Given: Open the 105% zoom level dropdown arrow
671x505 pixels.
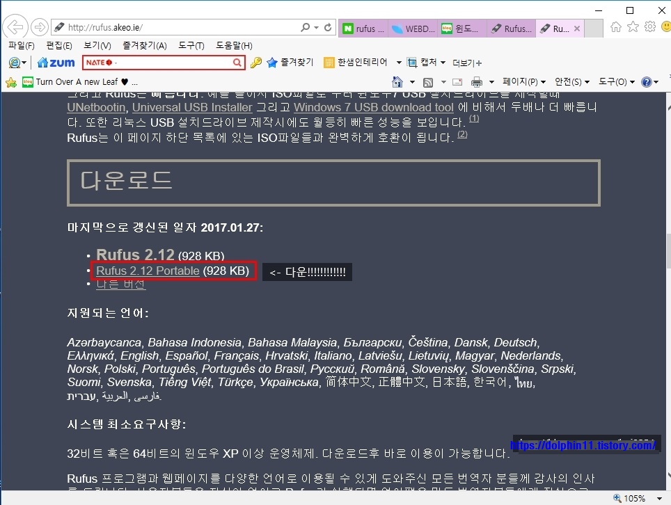Looking at the screenshot, I should point(659,499).
